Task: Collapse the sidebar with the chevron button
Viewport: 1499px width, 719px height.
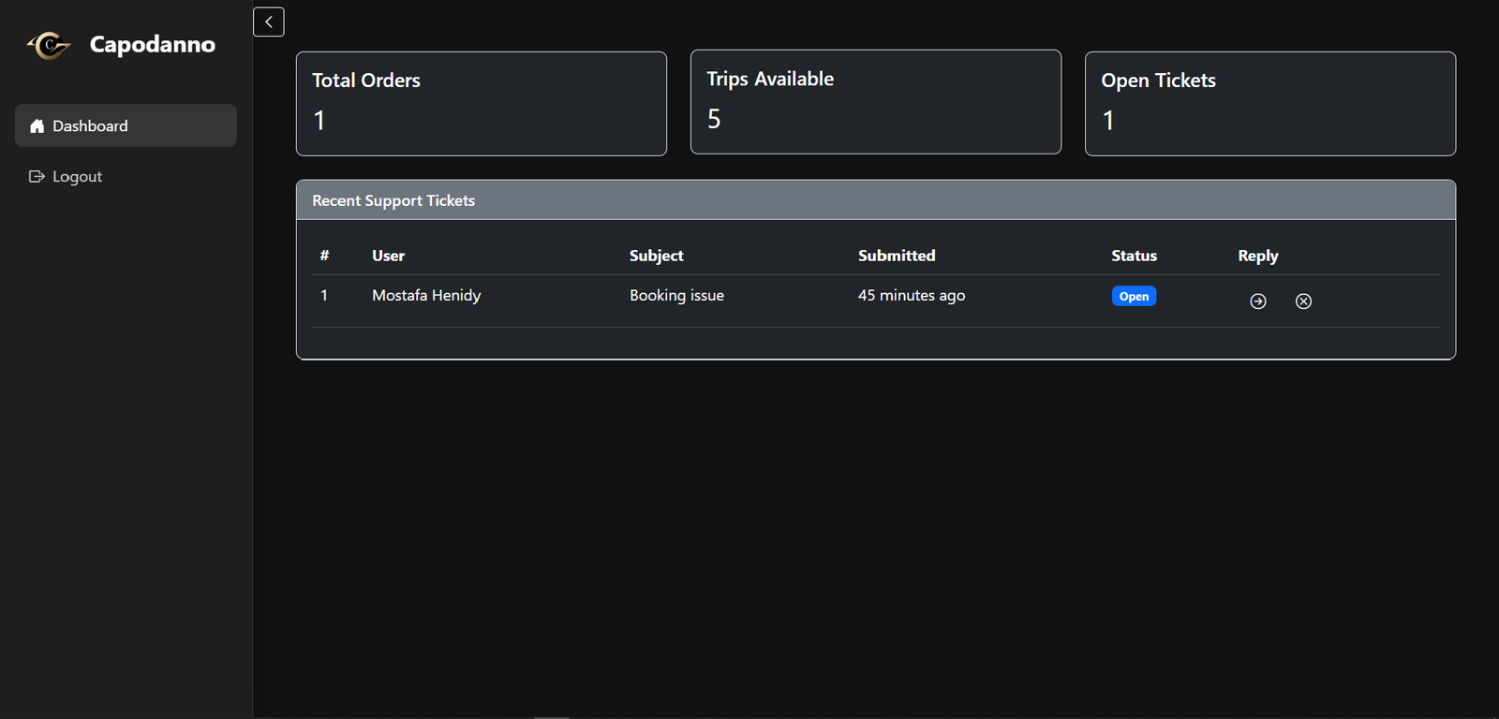Action: [x=269, y=22]
